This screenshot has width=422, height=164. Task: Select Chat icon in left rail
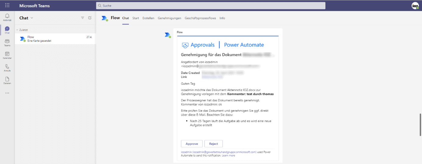pyautogui.click(x=7, y=30)
